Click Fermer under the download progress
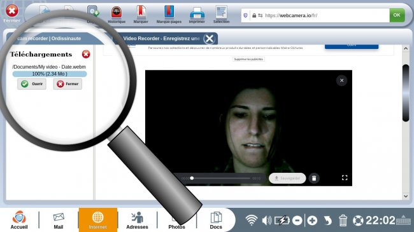Viewport: 414px width, 232px height. tap(68, 84)
